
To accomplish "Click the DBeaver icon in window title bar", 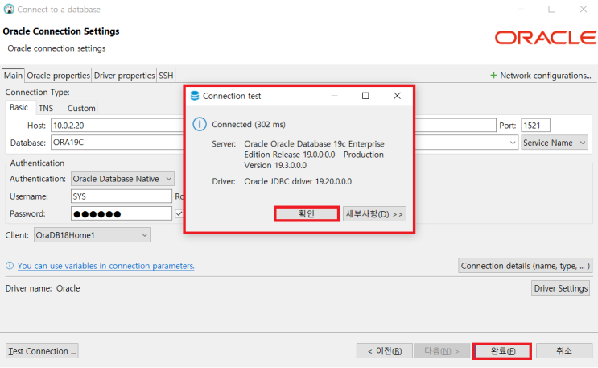I will [x=9, y=9].
